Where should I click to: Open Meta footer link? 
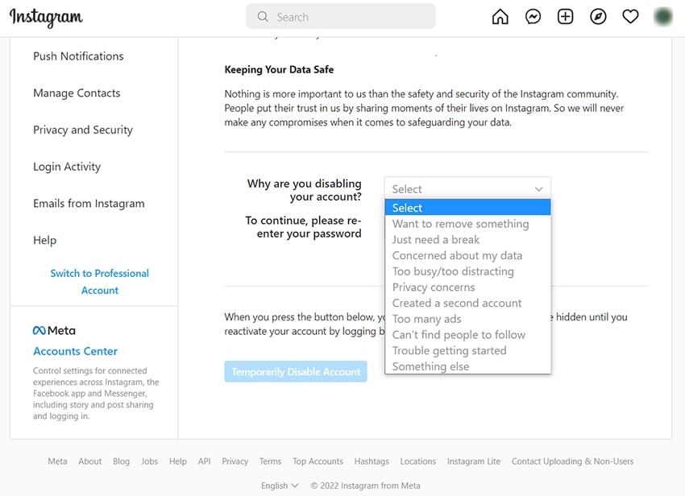[57, 461]
